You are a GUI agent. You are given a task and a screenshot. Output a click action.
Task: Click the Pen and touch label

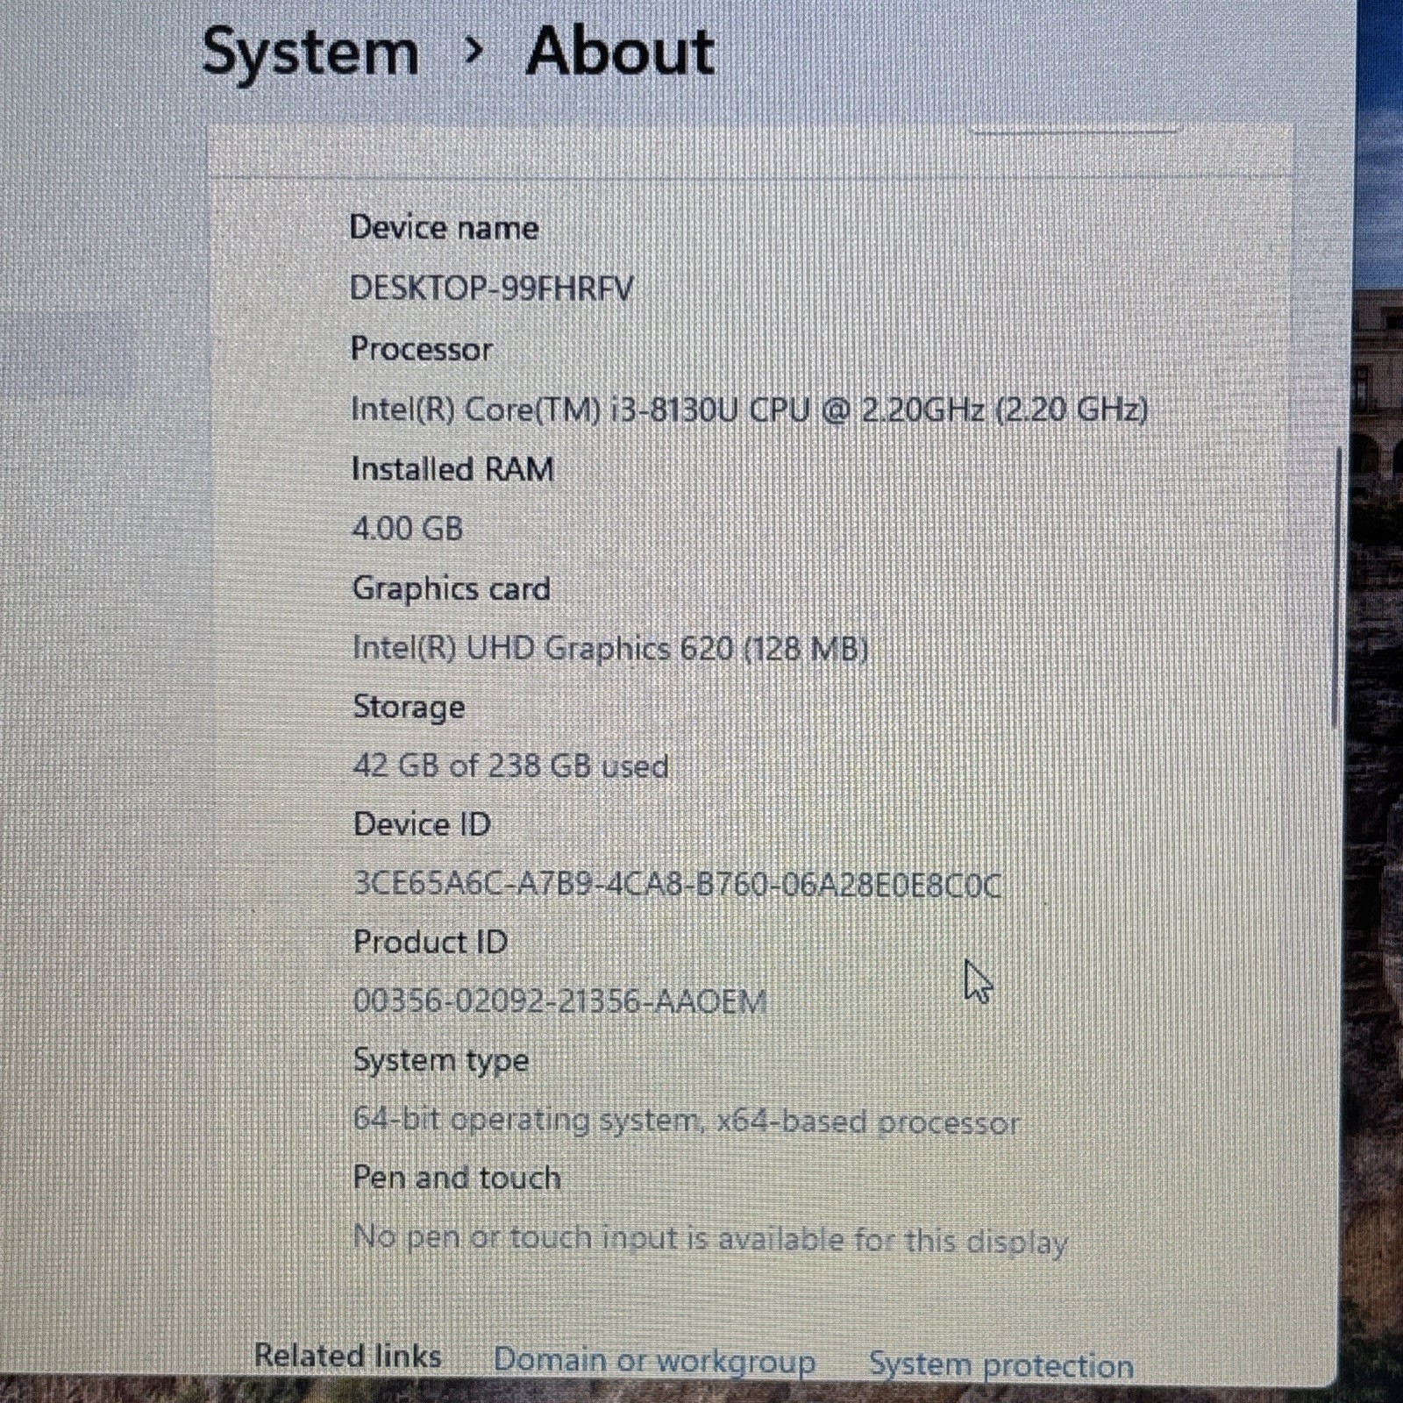(457, 1178)
